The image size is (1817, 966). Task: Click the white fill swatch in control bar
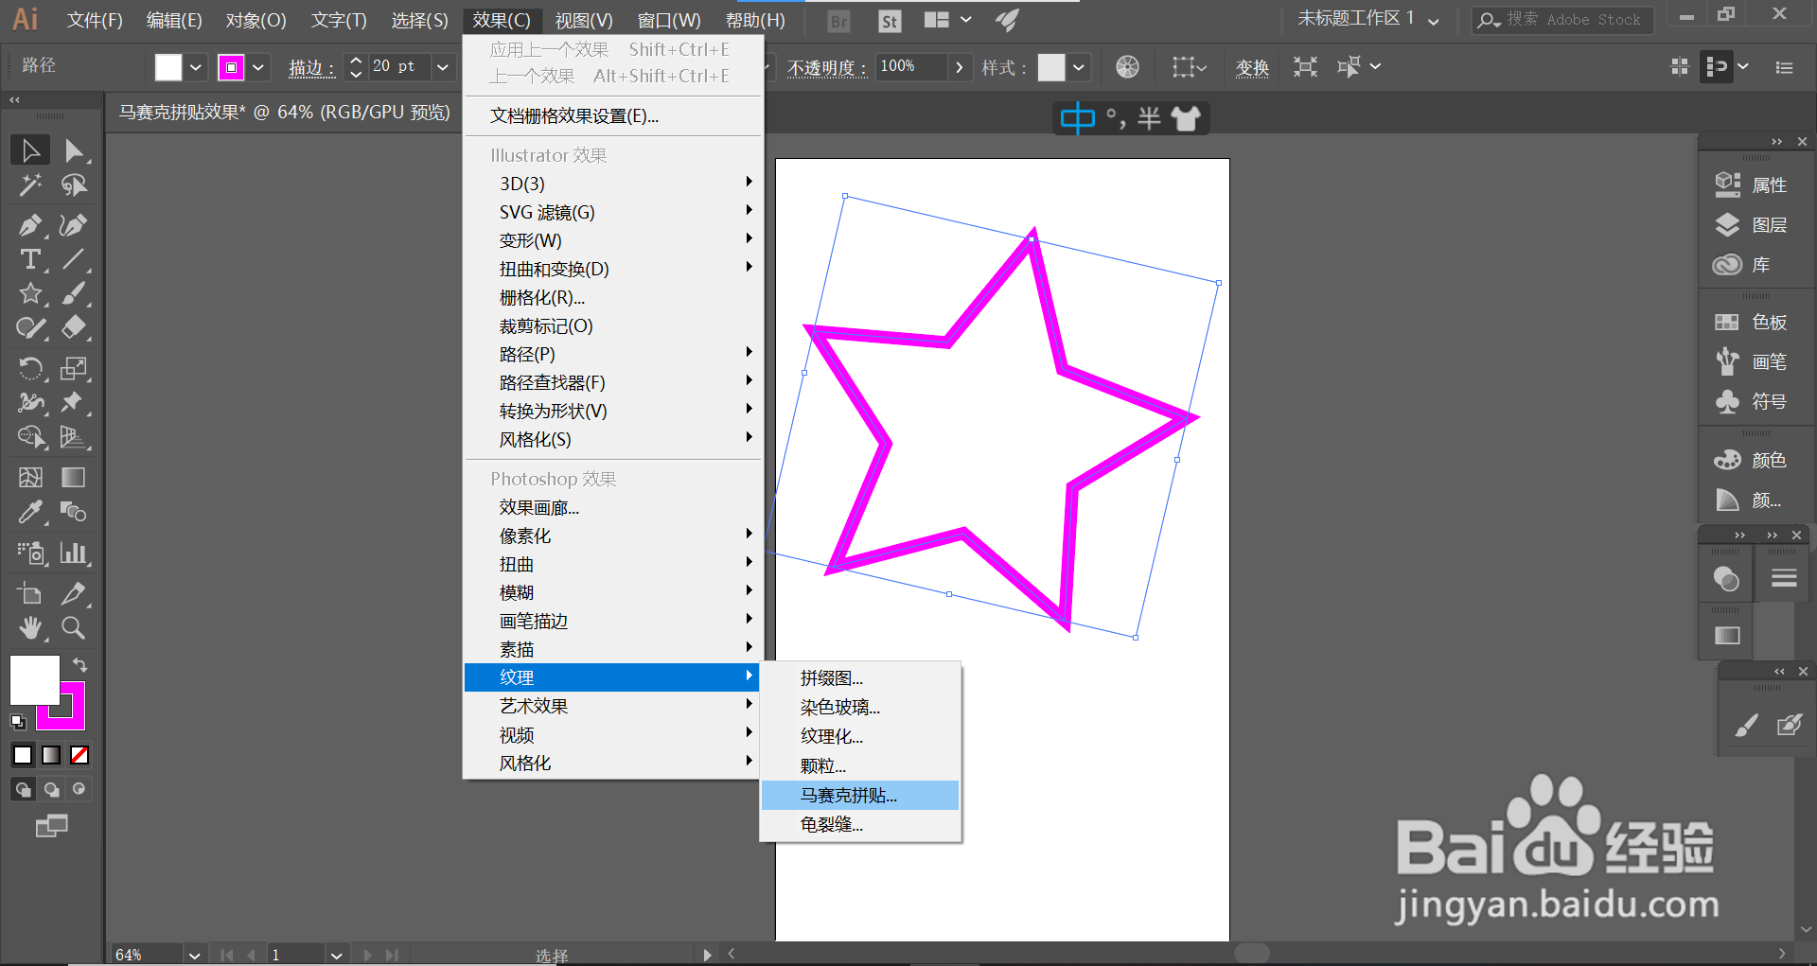tap(168, 67)
